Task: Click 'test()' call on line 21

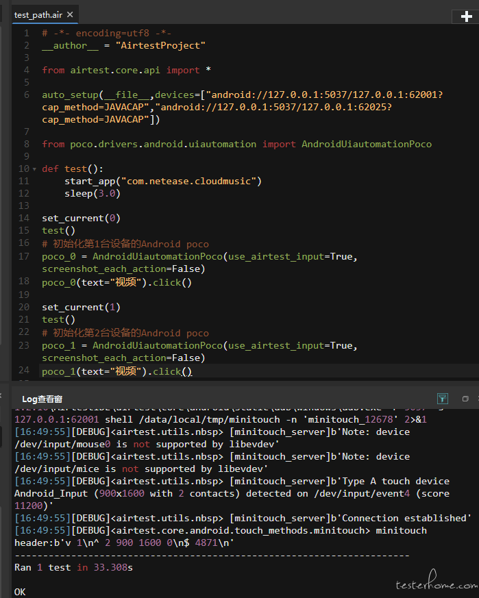Action: pos(58,320)
